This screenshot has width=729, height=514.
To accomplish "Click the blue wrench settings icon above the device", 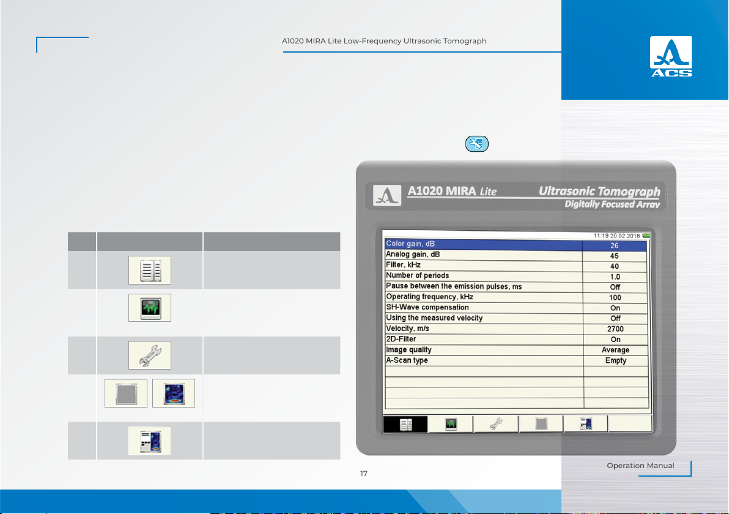I will click(x=476, y=144).
